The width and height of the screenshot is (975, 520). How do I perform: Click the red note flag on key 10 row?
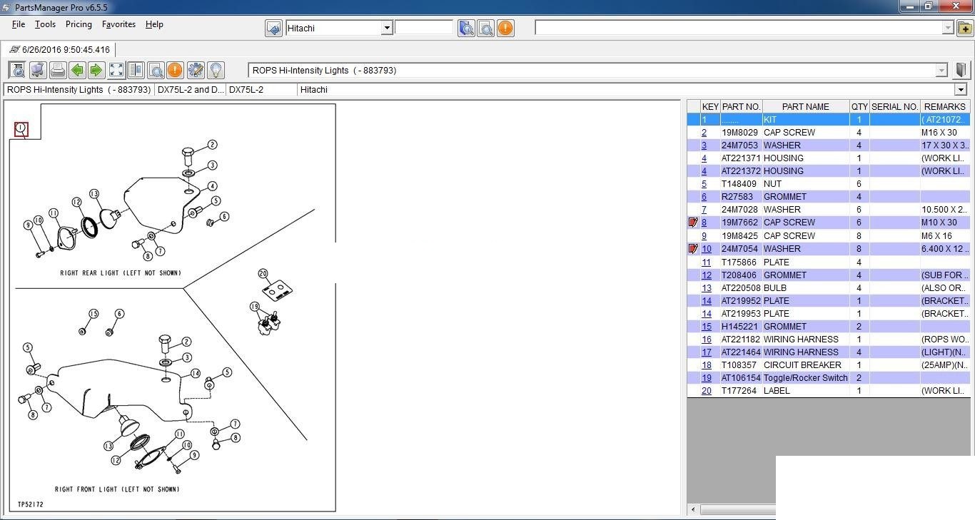point(693,249)
